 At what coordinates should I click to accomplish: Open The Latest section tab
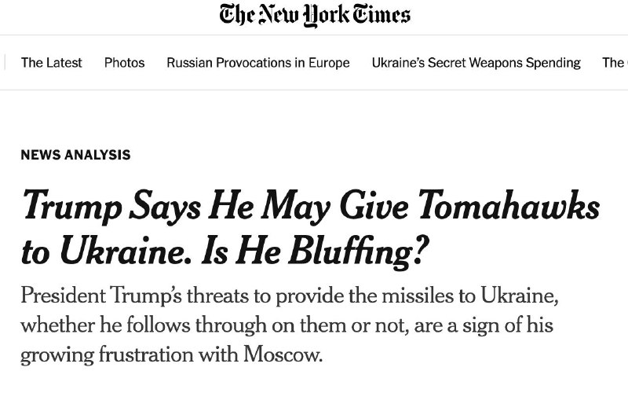(51, 63)
